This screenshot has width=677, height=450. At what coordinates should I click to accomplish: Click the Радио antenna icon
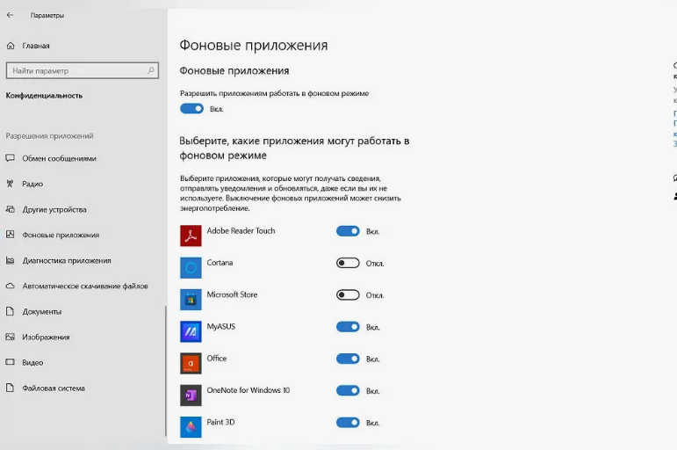[10, 184]
